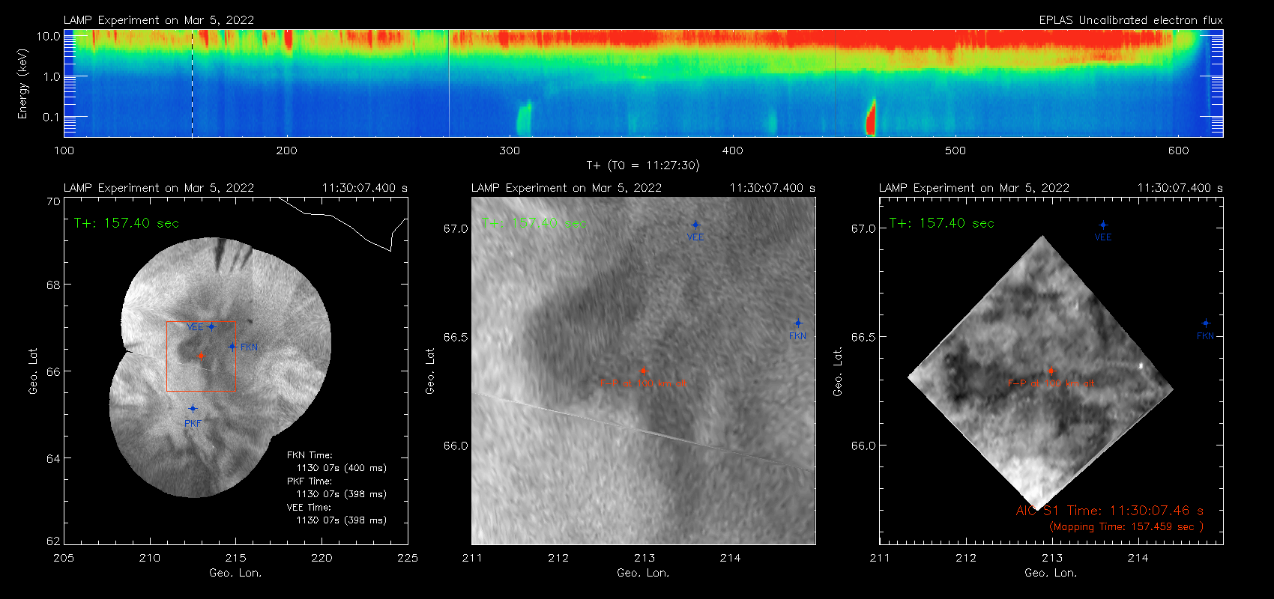The image size is (1274, 599).
Task: Click the FKN star marker in the left all-sky map
Action: (232, 347)
